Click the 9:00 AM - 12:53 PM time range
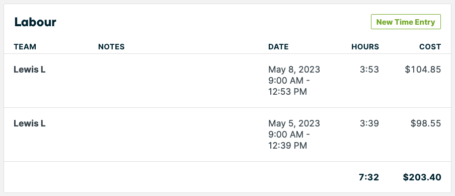Screen dimensions: 455x196 (289, 86)
